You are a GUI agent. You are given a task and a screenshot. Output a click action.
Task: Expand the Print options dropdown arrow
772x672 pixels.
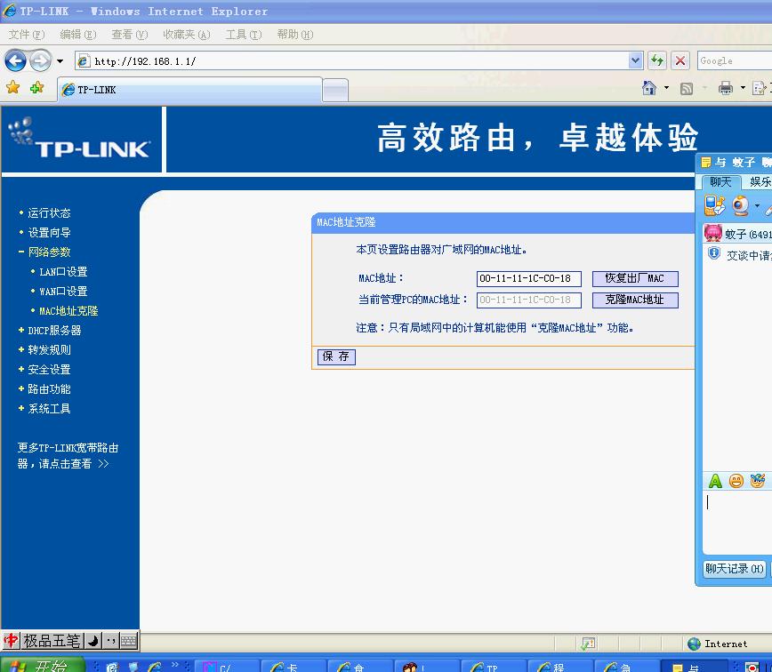(x=743, y=89)
